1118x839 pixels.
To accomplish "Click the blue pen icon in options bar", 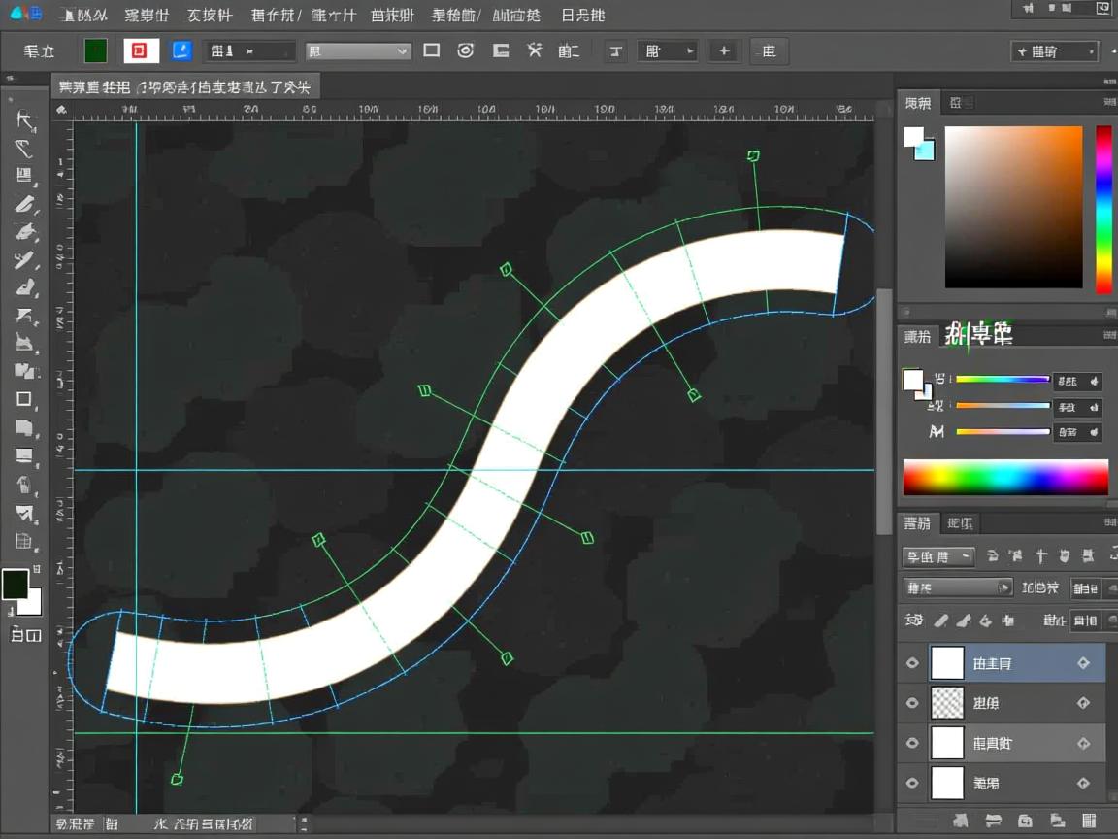I will [181, 50].
